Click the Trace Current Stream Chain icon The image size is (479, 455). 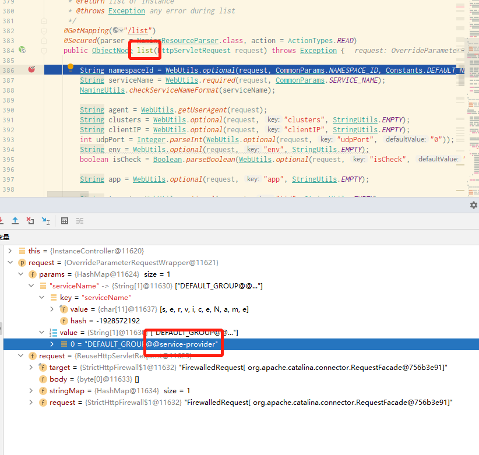point(80,220)
